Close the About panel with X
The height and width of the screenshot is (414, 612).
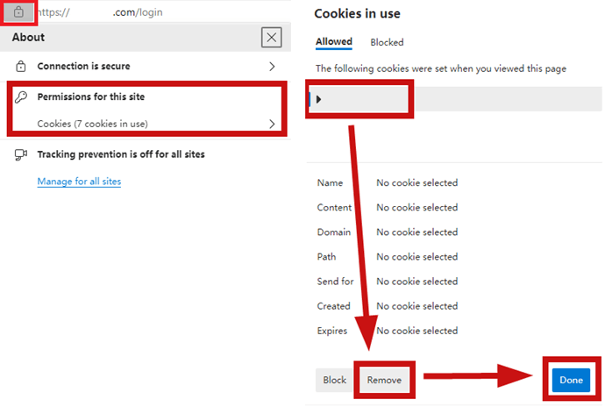271,38
